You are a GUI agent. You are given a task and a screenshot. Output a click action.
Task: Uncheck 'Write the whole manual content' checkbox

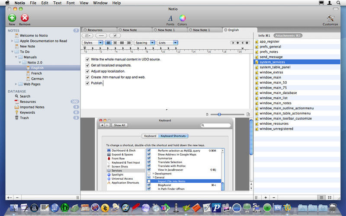pos(87,59)
